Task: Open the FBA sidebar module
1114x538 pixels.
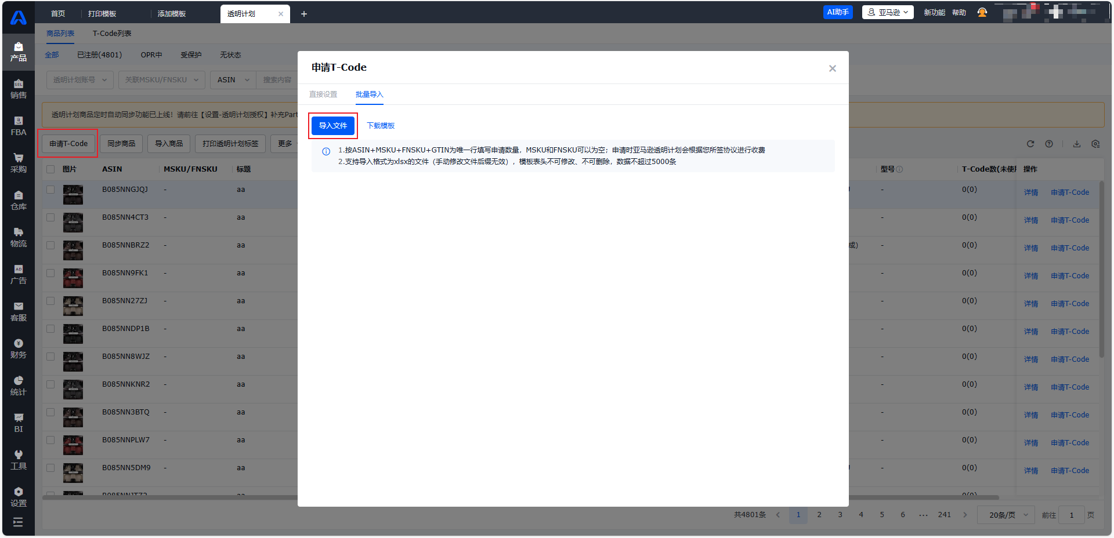Action: click(x=18, y=126)
